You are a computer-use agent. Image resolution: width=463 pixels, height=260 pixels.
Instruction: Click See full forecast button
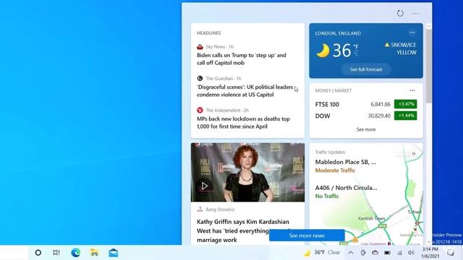click(x=366, y=69)
